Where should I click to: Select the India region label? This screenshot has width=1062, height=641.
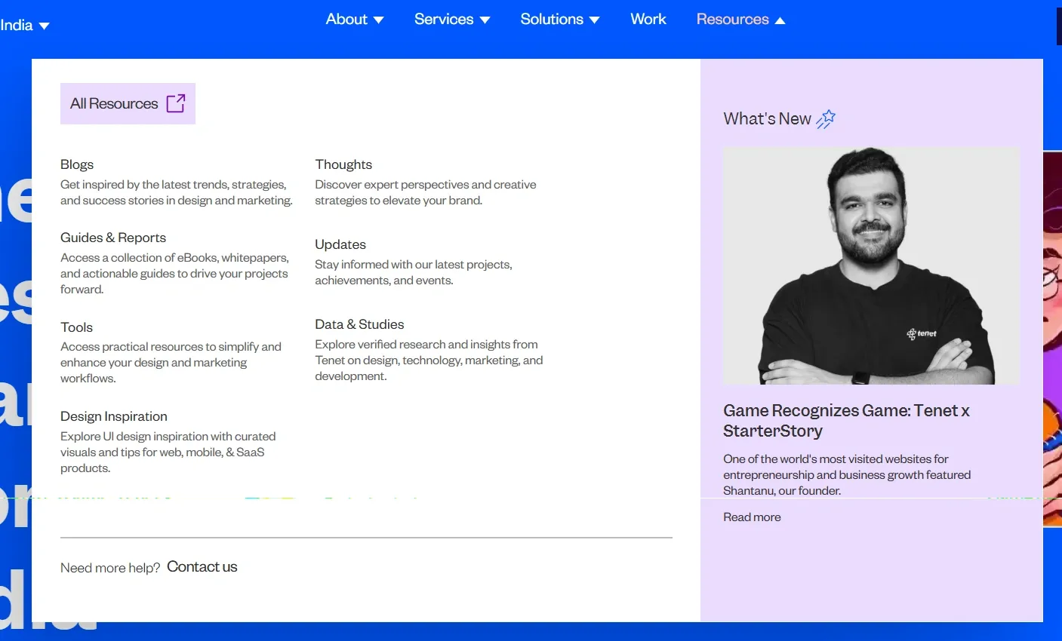(17, 26)
